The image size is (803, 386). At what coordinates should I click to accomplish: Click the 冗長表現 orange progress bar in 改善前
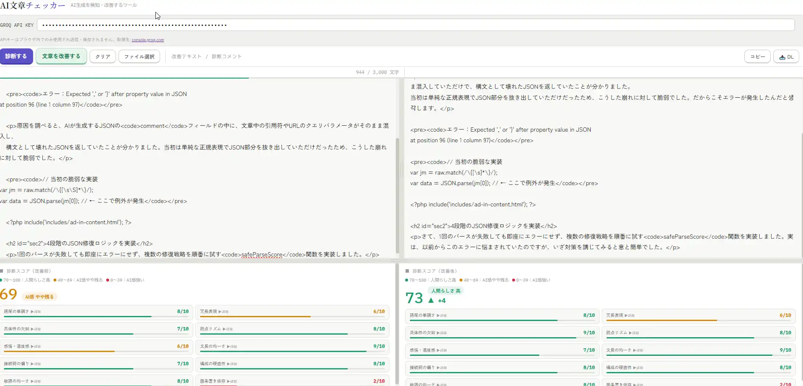point(292,317)
